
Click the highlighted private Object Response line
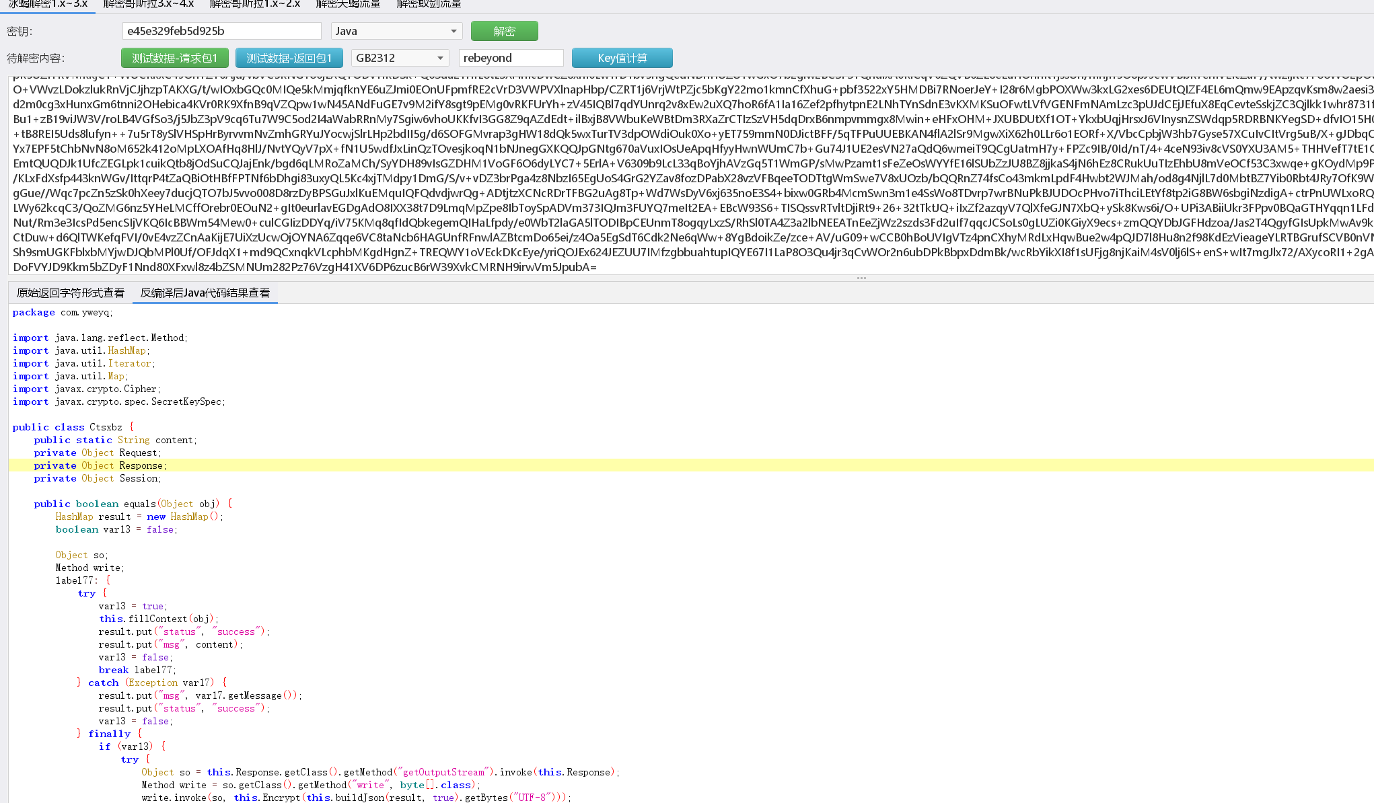101,465
